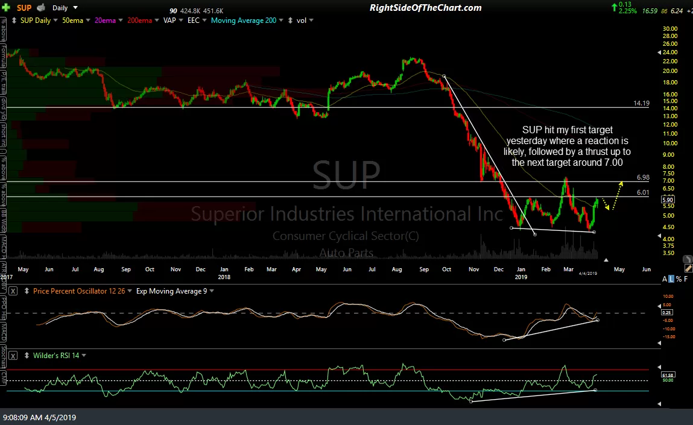Click the 4/4/2019 date label

coord(588,274)
